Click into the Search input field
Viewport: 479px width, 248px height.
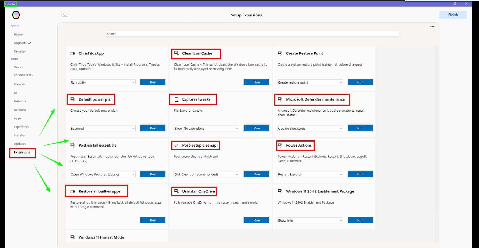[x=253, y=34]
